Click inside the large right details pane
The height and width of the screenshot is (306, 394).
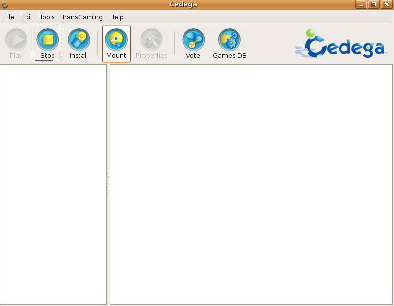click(251, 184)
